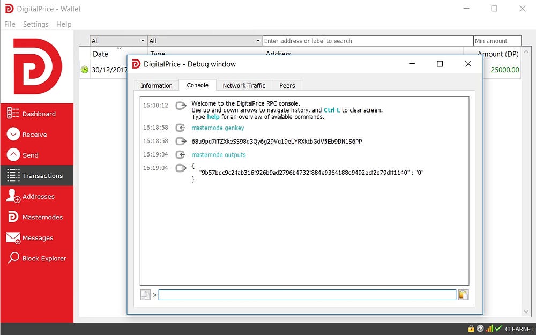Focus the console command input field

coord(307,295)
